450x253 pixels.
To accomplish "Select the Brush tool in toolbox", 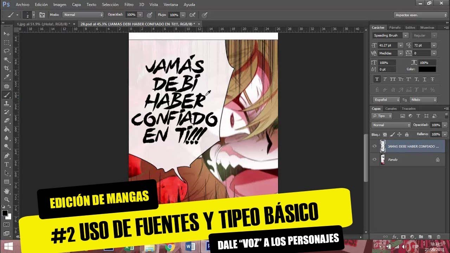I will [x=7, y=95].
